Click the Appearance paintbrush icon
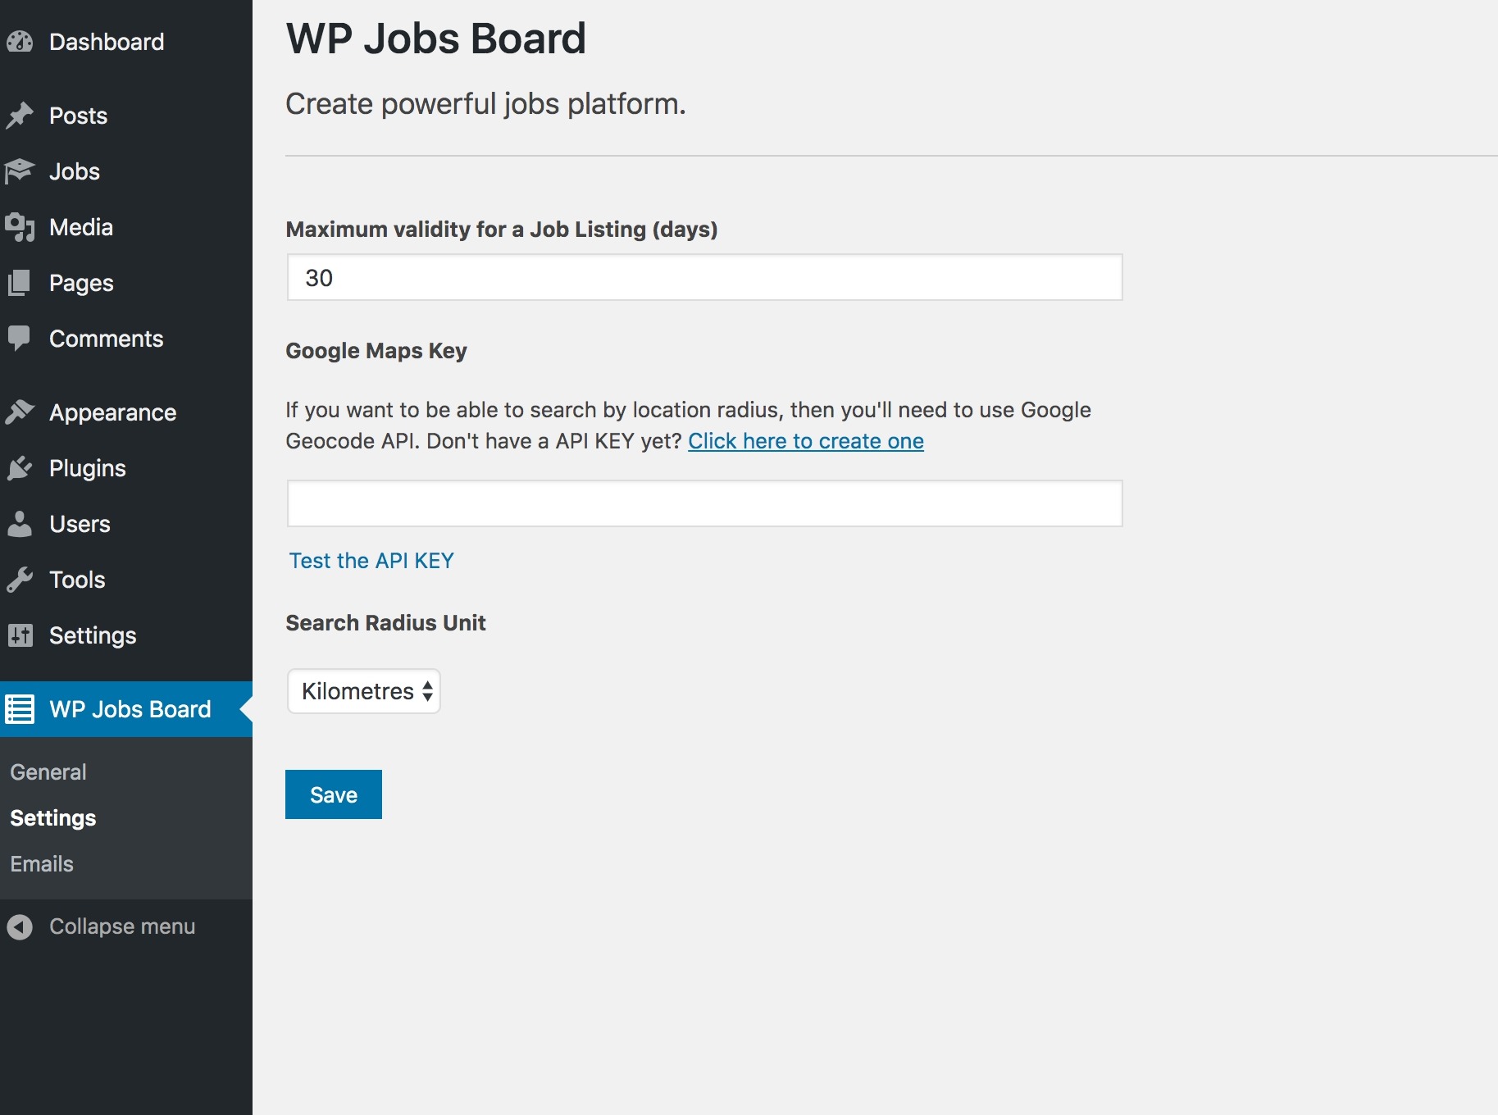 click(x=20, y=412)
